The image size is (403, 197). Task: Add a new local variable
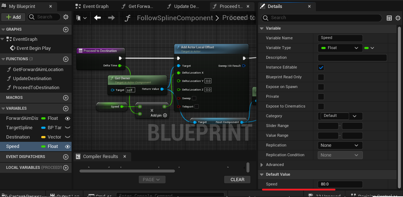[x=66, y=168]
